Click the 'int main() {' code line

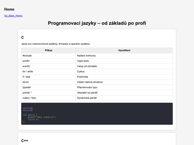(x=30, y=115)
